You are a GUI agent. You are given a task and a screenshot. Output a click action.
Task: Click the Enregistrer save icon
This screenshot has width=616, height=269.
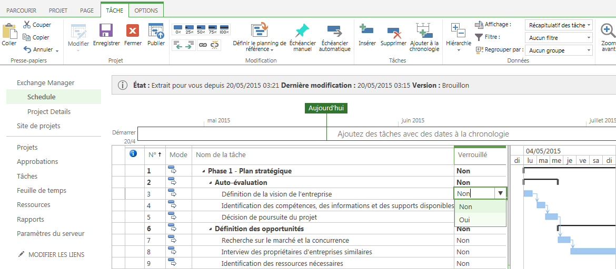click(x=106, y=31)
